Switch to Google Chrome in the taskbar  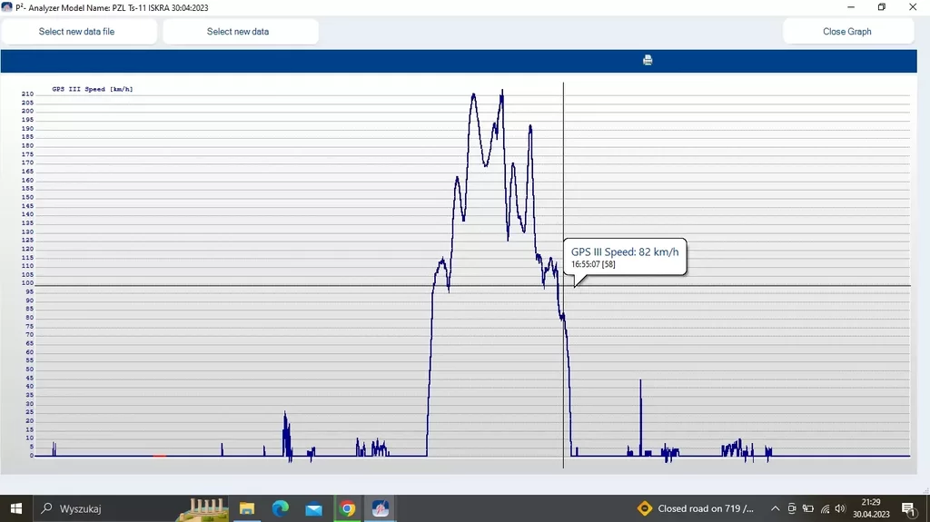[x=347, y=508]
